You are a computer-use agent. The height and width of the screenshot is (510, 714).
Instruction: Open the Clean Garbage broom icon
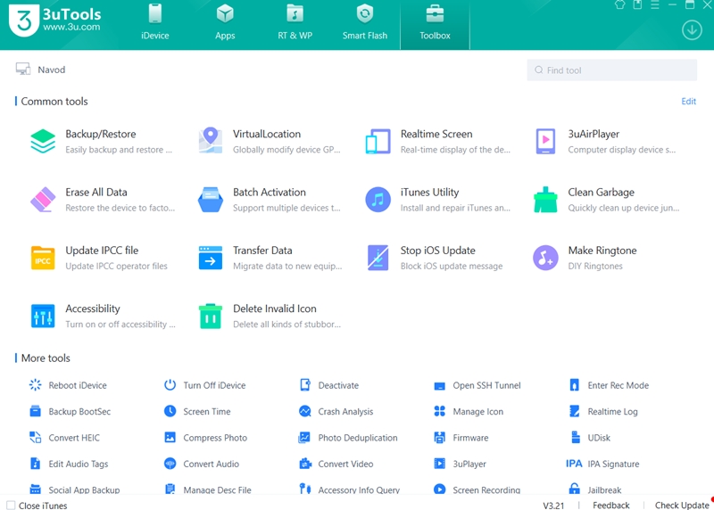(x=545, y=199)
